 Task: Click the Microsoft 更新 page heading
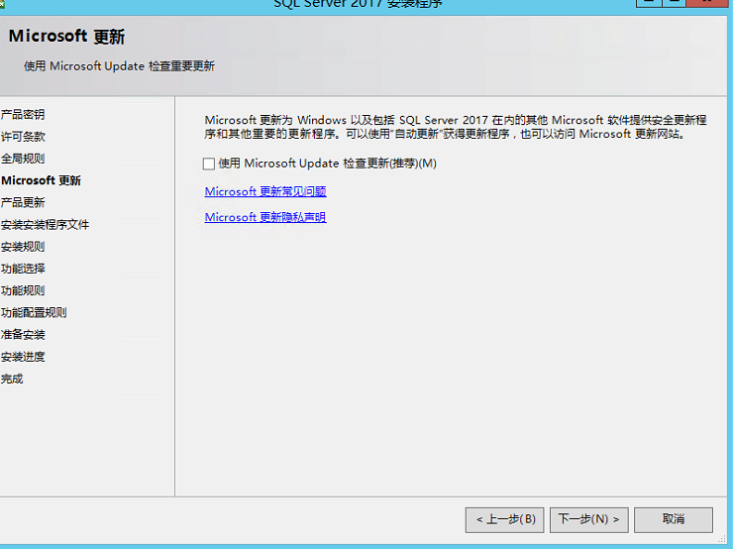coord(66,37)
